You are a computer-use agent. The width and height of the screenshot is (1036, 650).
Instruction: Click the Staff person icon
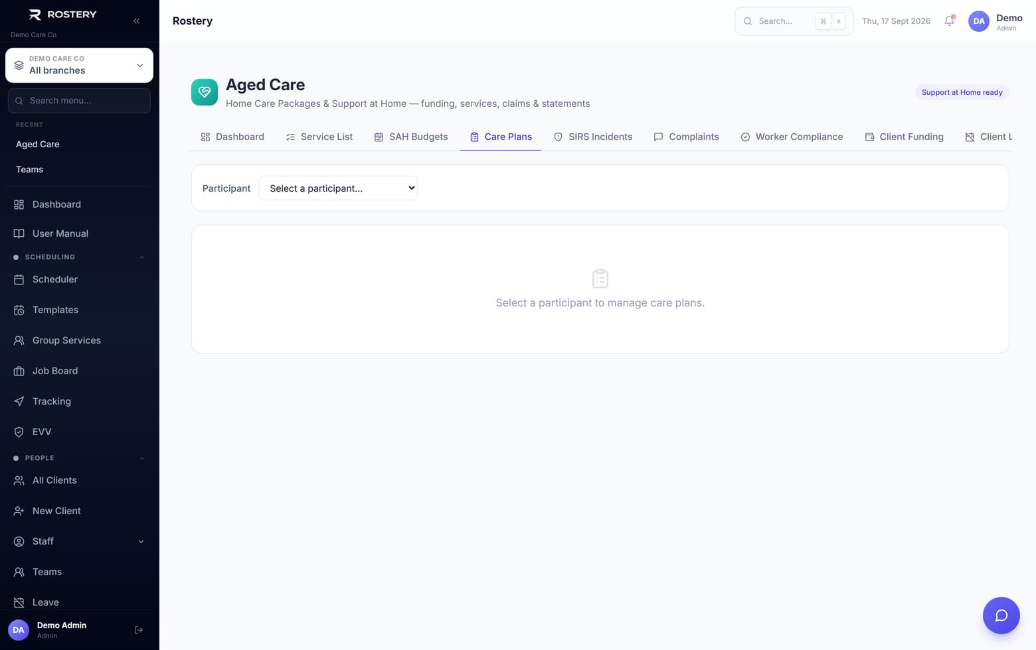coord(19,541)
